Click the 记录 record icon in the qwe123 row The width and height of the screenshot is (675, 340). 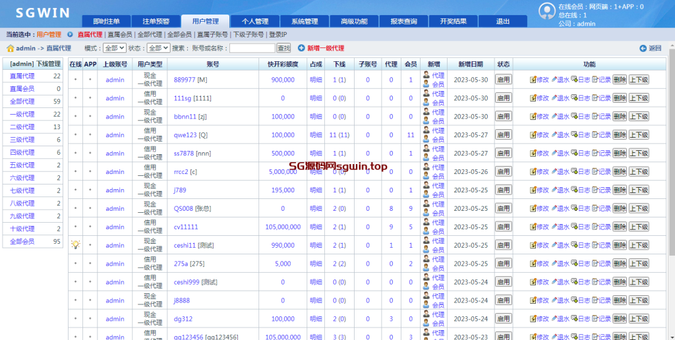(595, 134)
